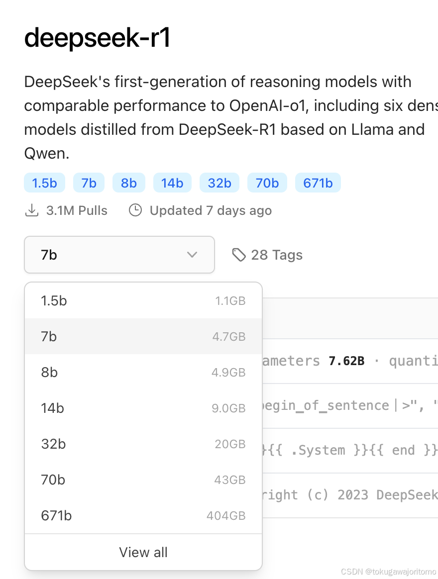
Task: Choose the 8b 4.9GB model option
Action: click(x=143, y=372)
